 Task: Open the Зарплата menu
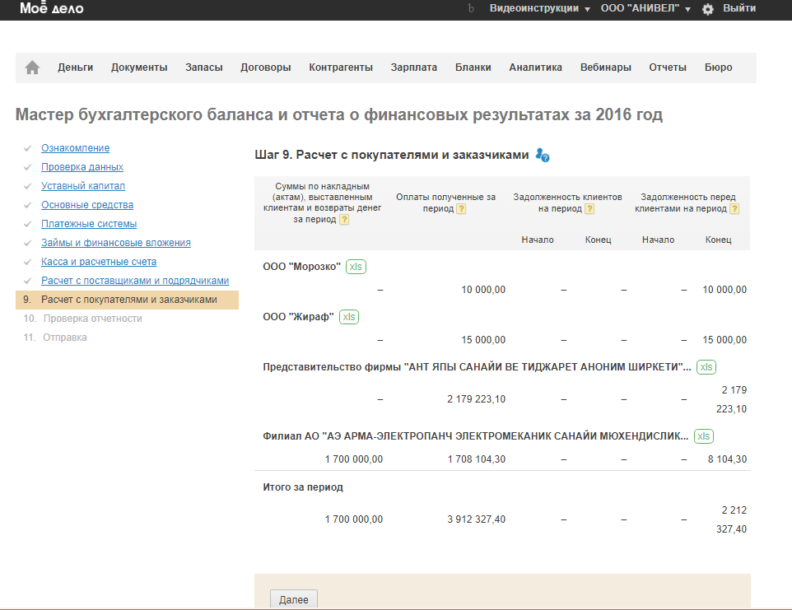tap(413, 68)
